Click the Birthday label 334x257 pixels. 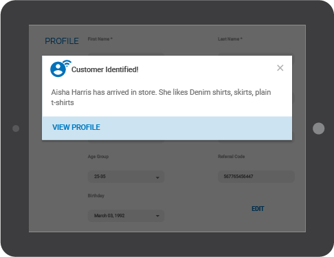click(96, 196)
